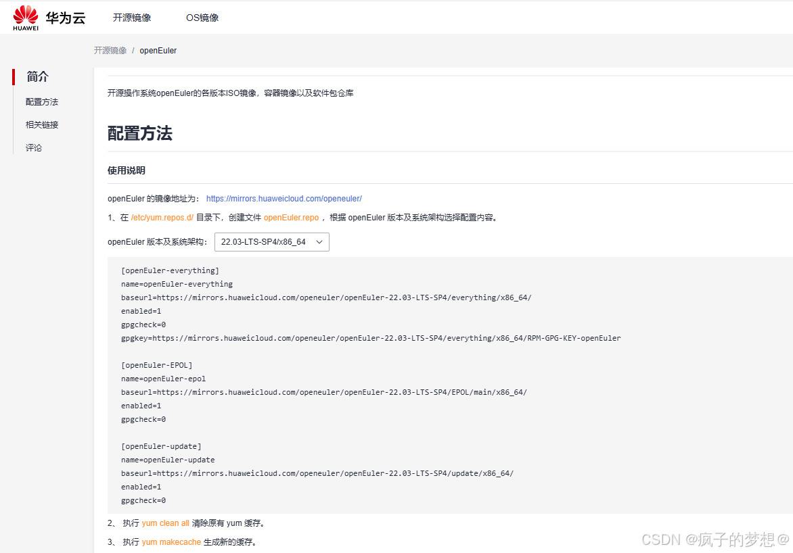This screenshot has height=553, width=793.
Task: Select 配置方法 in the sidebar
Action: pos(42,102)
